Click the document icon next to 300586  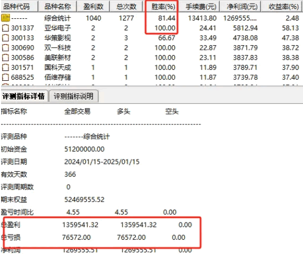pos(5,58)
